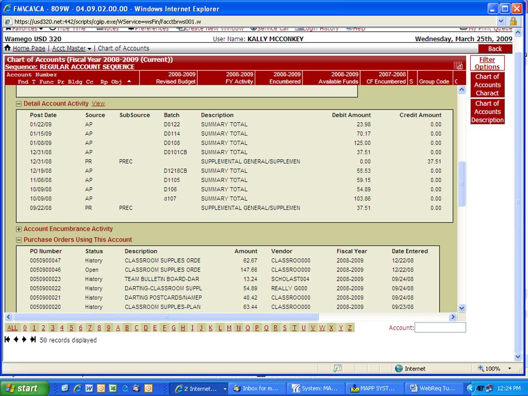
Task: Show hidden system tray icons
Action: [470, 388]
